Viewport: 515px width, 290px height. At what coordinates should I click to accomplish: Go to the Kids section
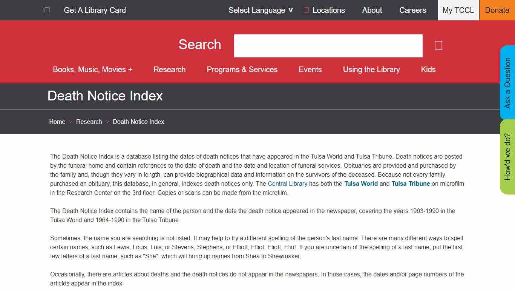(428, 69)
